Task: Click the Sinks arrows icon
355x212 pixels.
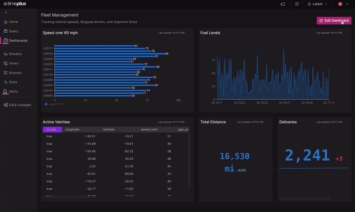Action: click(5, 82)
